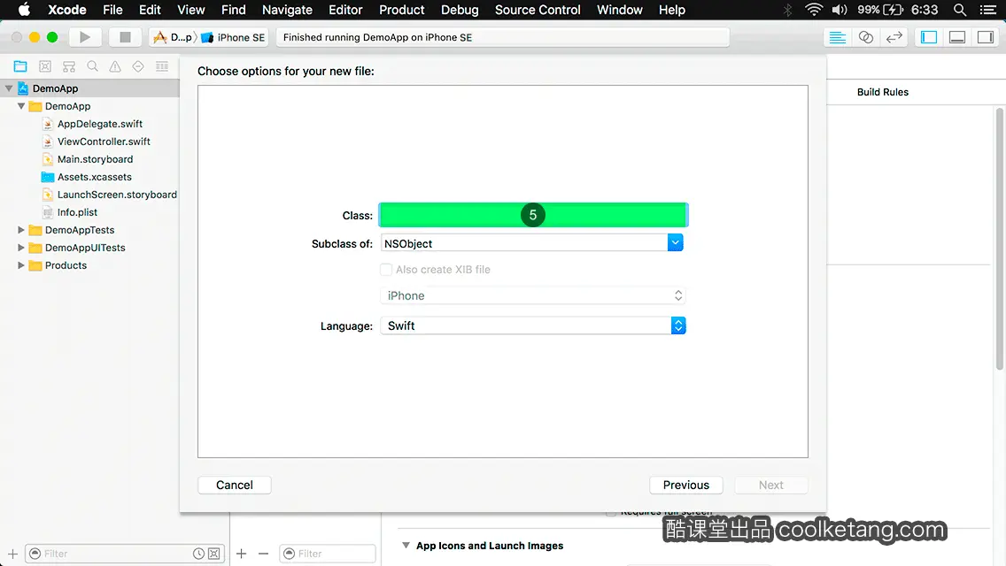Click the project editor vertical scrollbar
Screen dimensions: 1006x566
coord(1000,239)
